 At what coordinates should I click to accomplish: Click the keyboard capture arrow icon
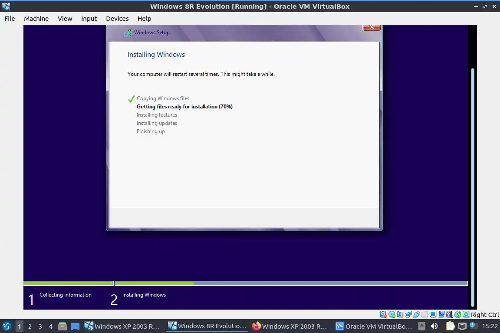click(x=466, y=314)
